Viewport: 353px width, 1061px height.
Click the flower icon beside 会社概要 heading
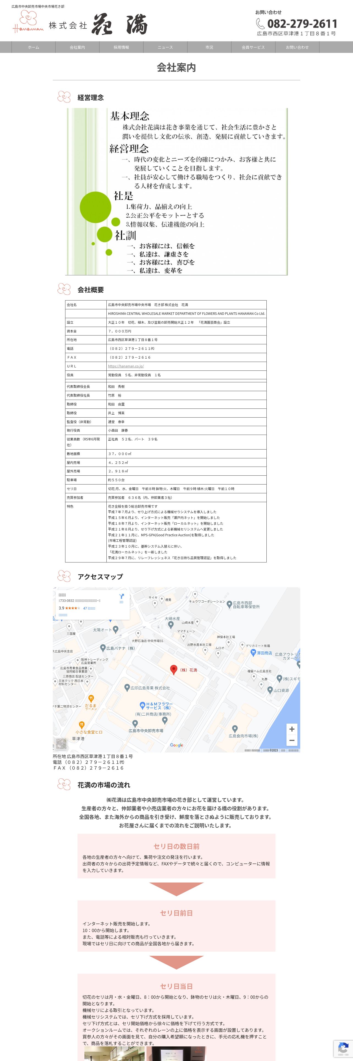[x=64, y=289]
